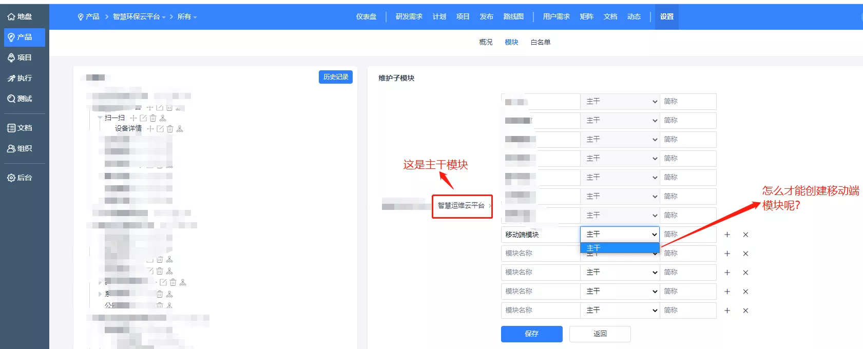Open 后台 admin in the sidebar
Screen dimensions: 863x349
tap(20, 178)
